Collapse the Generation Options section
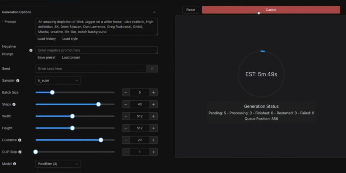The image size is (346, 173). (154, 12)
